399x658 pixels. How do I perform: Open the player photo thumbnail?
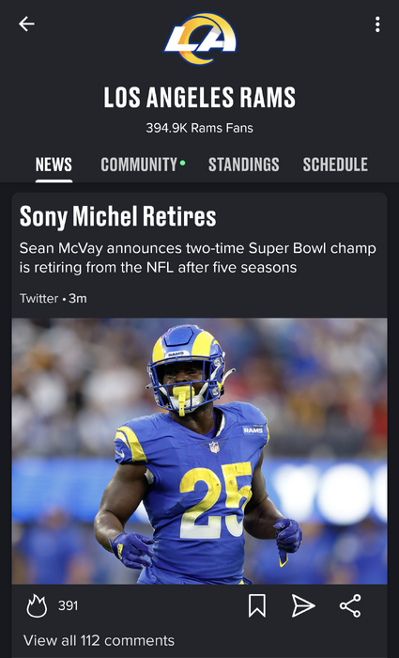pyautogui.click(x=199, y=451)
